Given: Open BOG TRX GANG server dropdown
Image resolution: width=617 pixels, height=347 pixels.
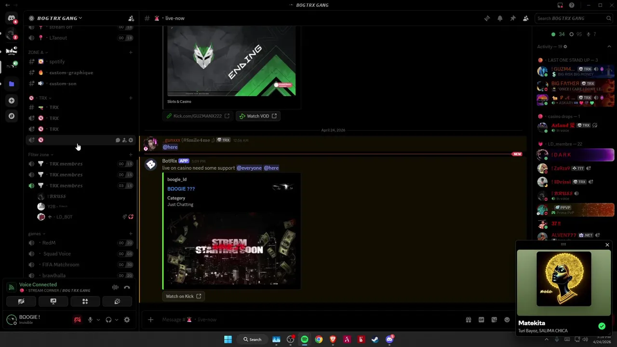Looking at the screenshot, I should pyautogui.click(x=60, y=18).
